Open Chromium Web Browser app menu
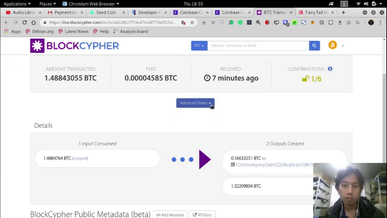Image resolution: width=387 pixels, height=218 pixels. [x=91, y=4]
